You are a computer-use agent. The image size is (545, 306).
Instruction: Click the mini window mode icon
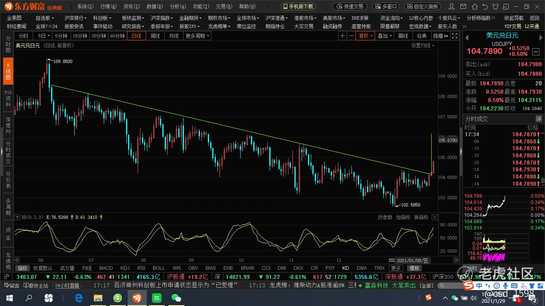(x=506, y=6)
